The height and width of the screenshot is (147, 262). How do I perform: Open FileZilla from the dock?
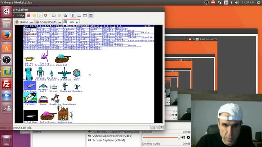pyautogui.click(x=7, y=84)
